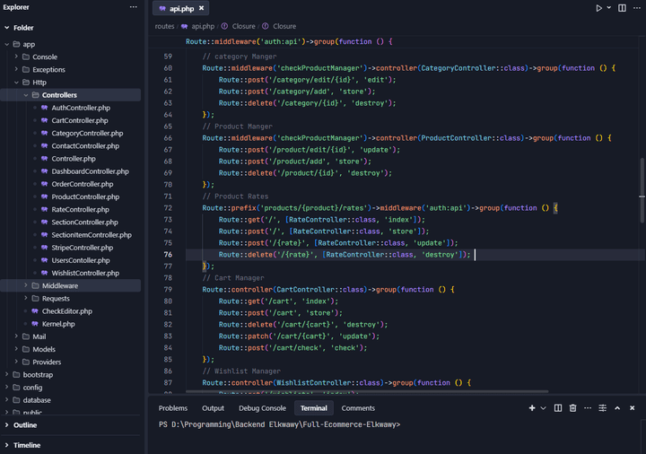Viewport: 646px width, 454px height.
Task: Click the editor vertical scrollbar thumb
Action: (642, 190)
